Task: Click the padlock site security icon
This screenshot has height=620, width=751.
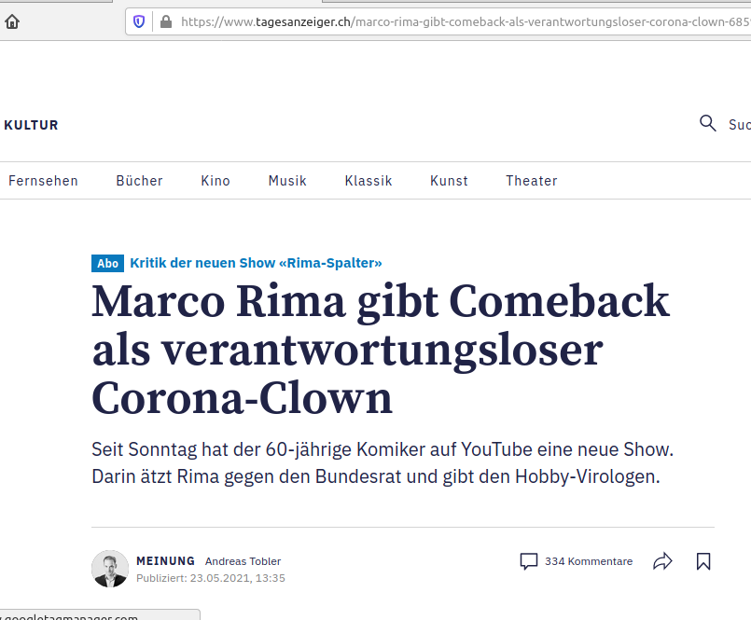Action: coord(166,21)
